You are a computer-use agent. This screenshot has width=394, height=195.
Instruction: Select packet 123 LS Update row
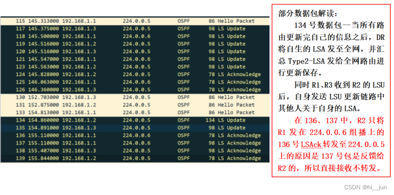(x=135, y=67)
